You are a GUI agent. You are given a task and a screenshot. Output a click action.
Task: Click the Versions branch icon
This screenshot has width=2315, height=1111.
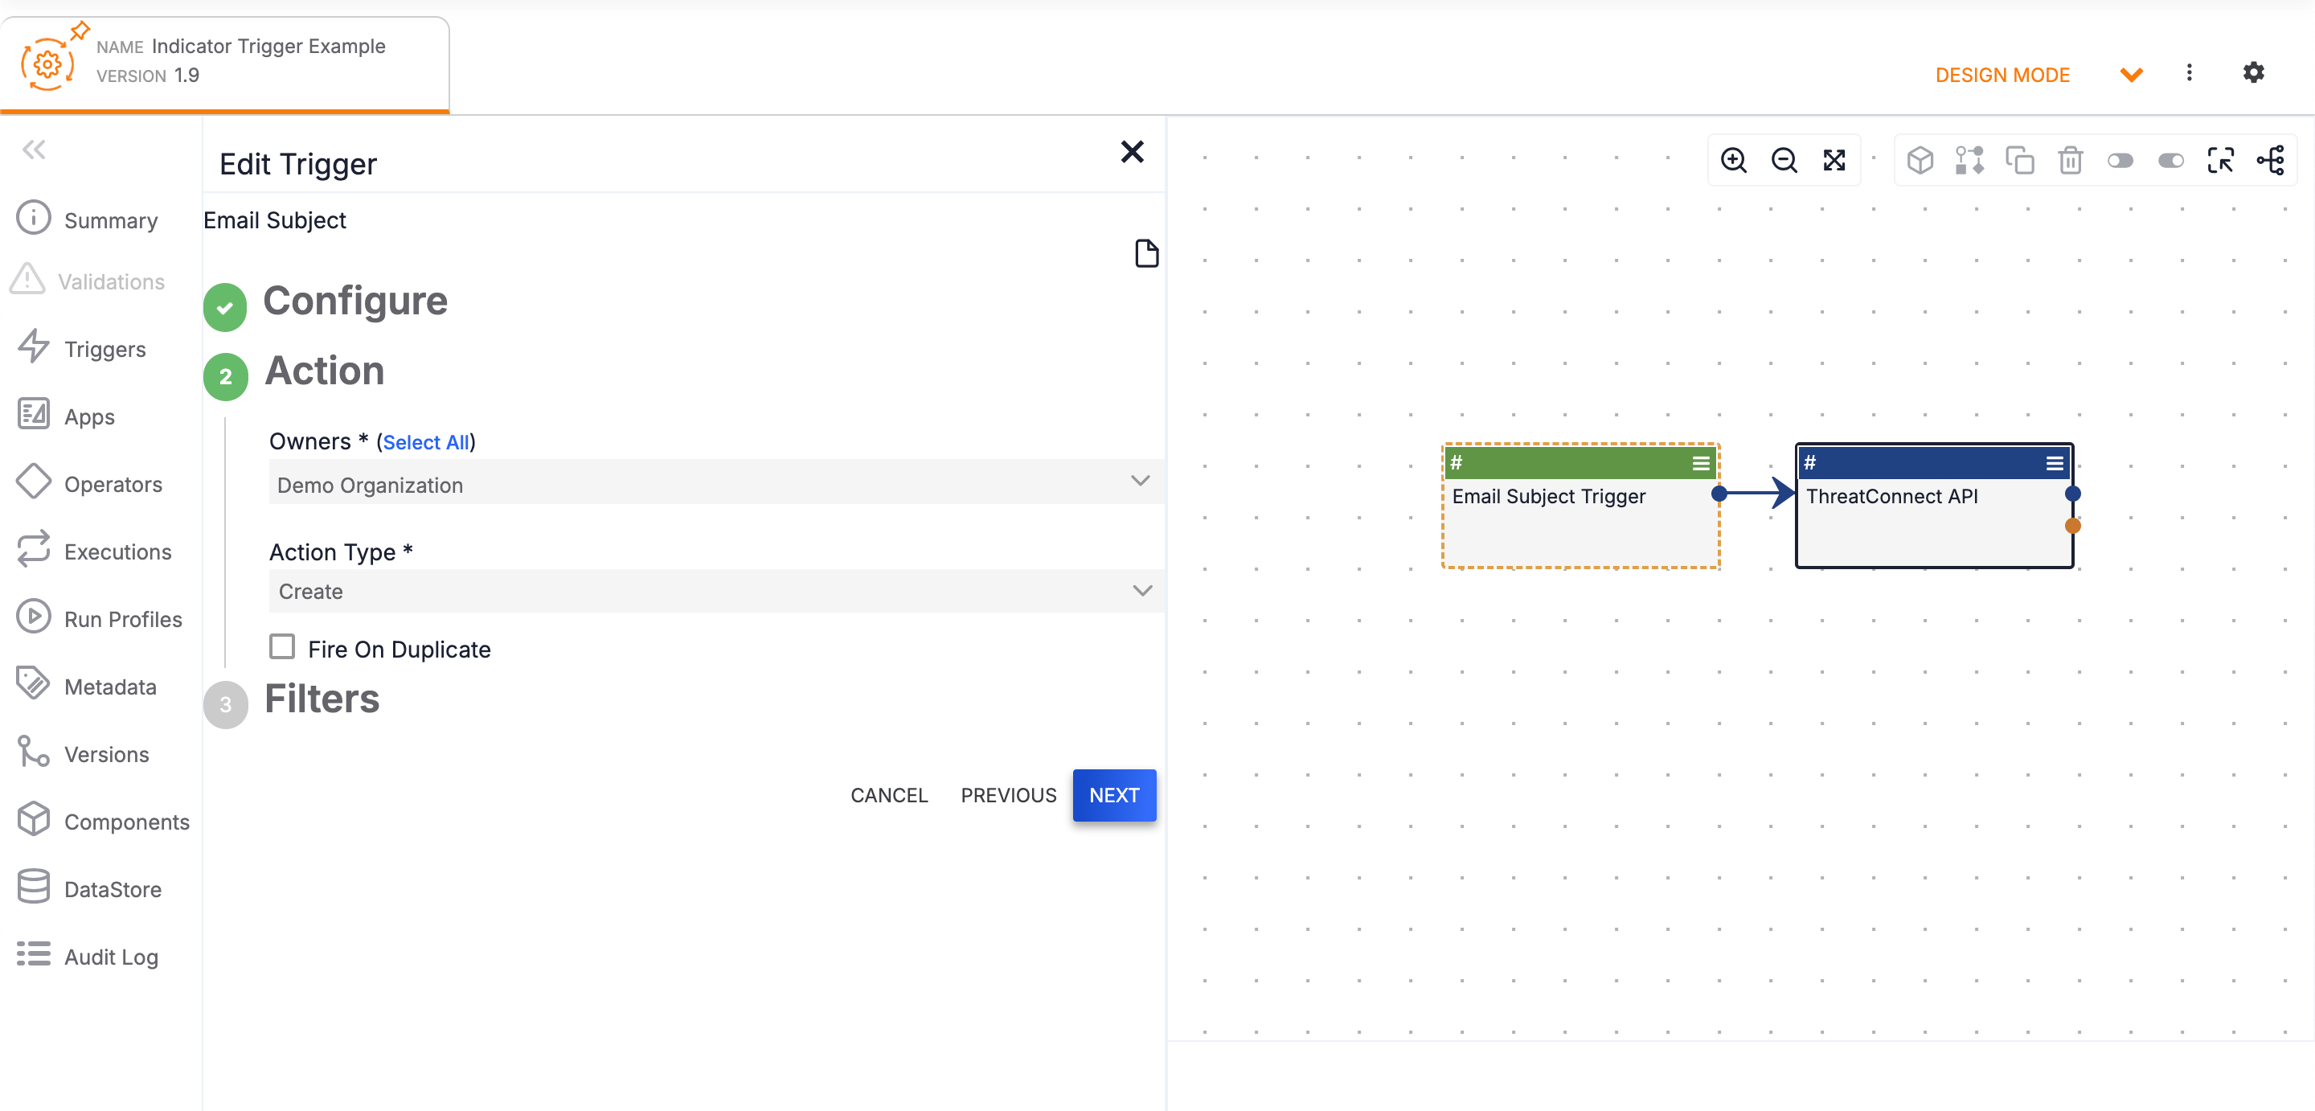pyautogui.click(x=34, y=752)
